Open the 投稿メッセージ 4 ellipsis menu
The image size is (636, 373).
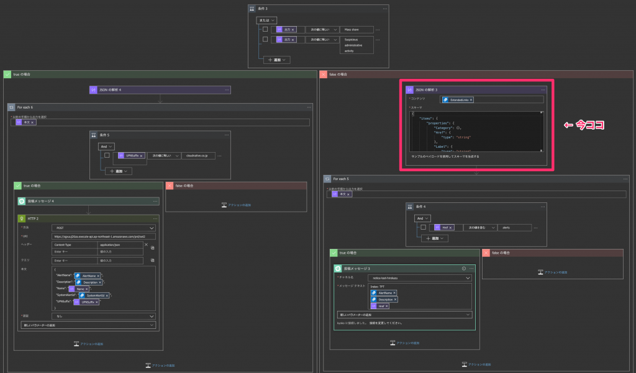coord(155,201)
